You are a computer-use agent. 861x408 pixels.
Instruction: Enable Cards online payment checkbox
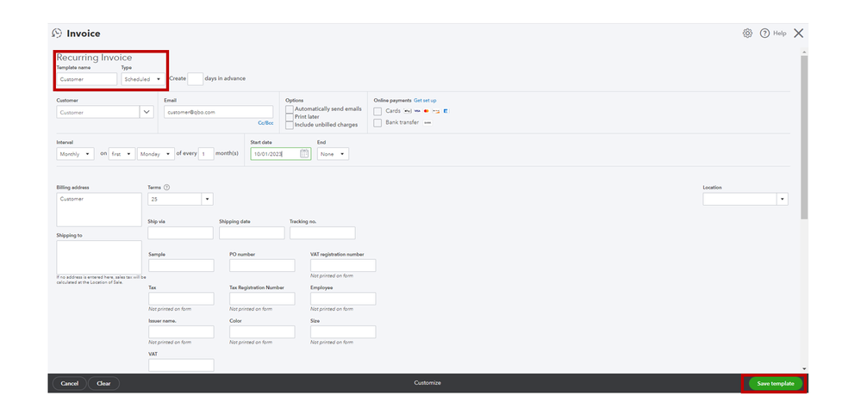377,111
